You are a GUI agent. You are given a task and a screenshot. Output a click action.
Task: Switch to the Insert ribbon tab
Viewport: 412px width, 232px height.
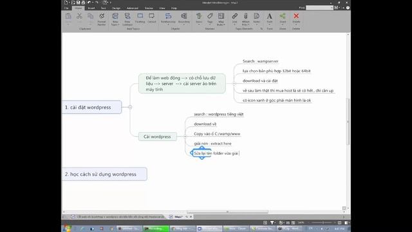(x=91, y=8)
